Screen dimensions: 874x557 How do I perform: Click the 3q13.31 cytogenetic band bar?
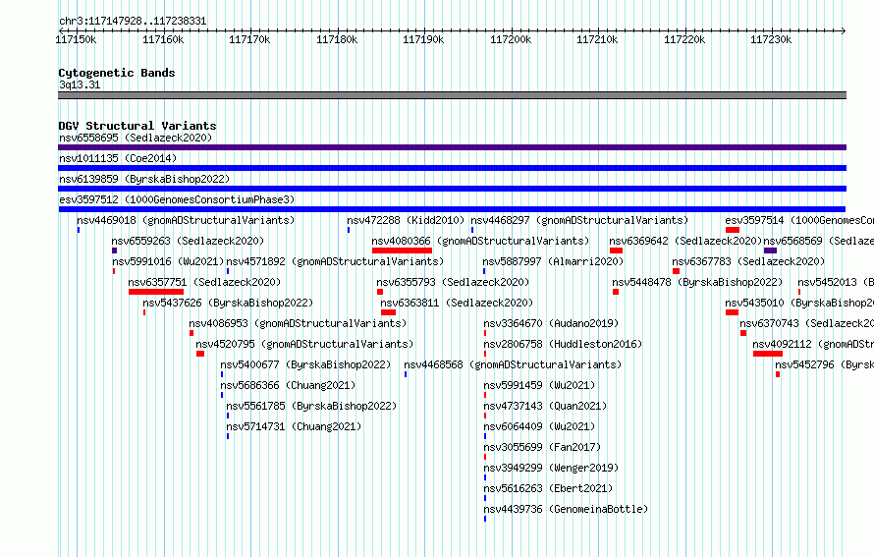point(452,95)
